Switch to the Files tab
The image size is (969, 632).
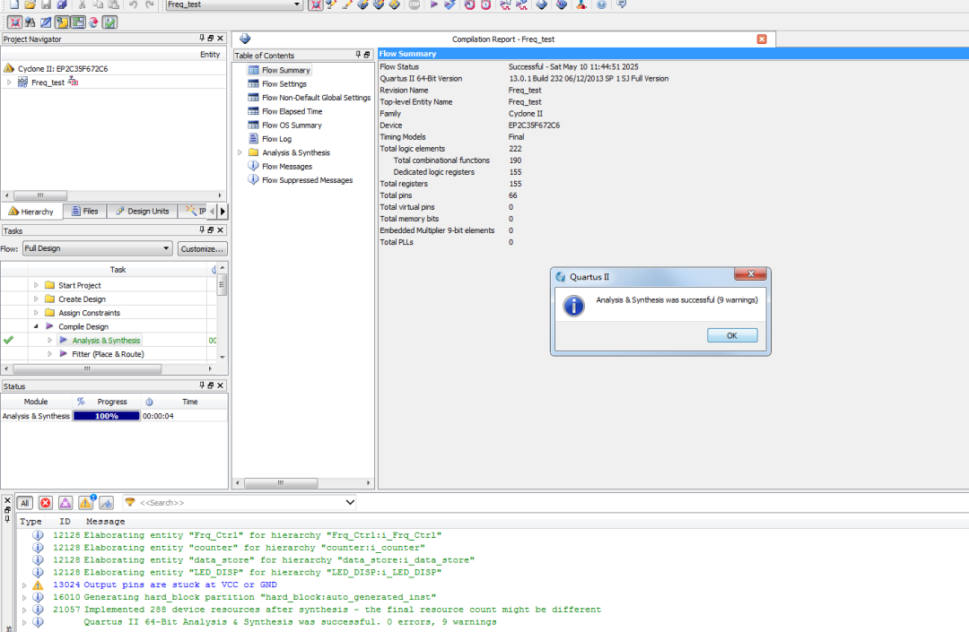(x=84, y=212)
